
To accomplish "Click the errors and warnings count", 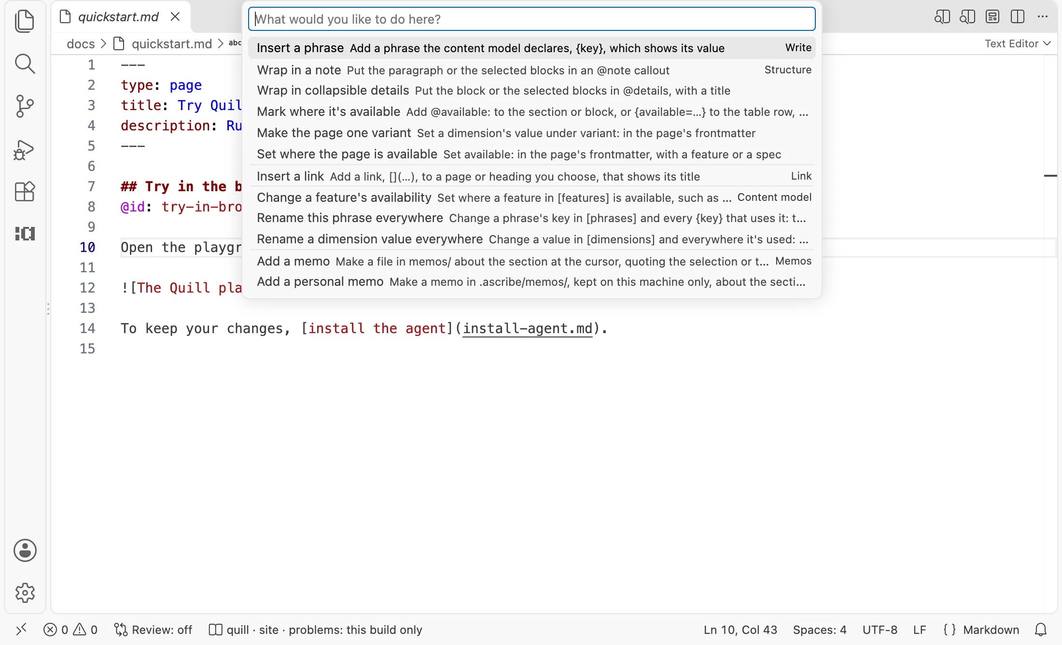I will tap(70, 630).
